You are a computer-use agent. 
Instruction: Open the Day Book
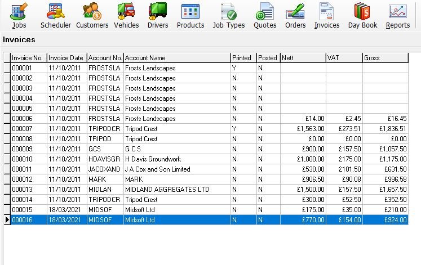coord(362,16)
